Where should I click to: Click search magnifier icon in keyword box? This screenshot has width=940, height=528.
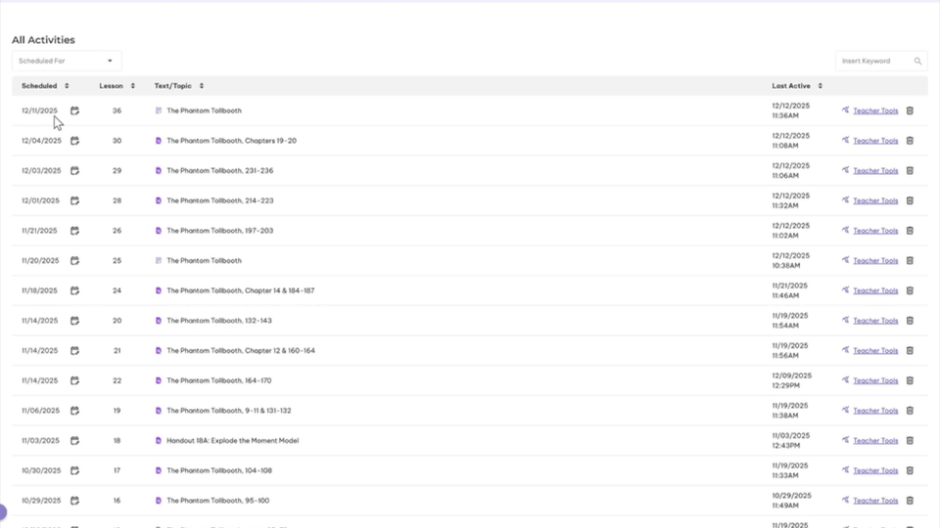tap(917, 61)
